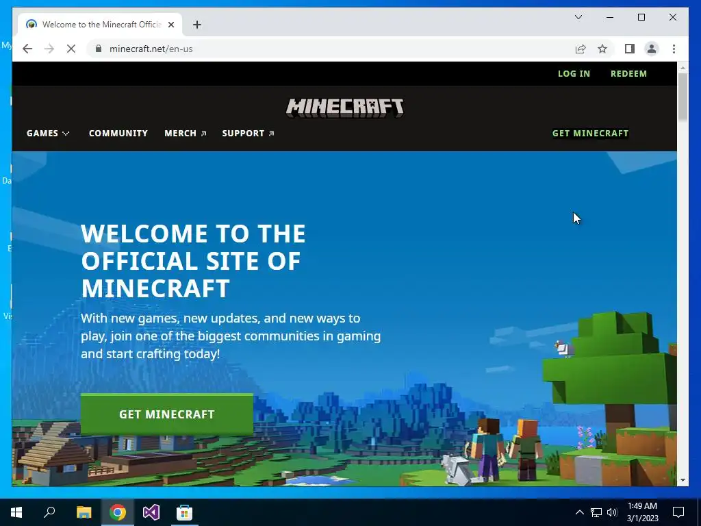Click the scrollbar up arrow

683,68
